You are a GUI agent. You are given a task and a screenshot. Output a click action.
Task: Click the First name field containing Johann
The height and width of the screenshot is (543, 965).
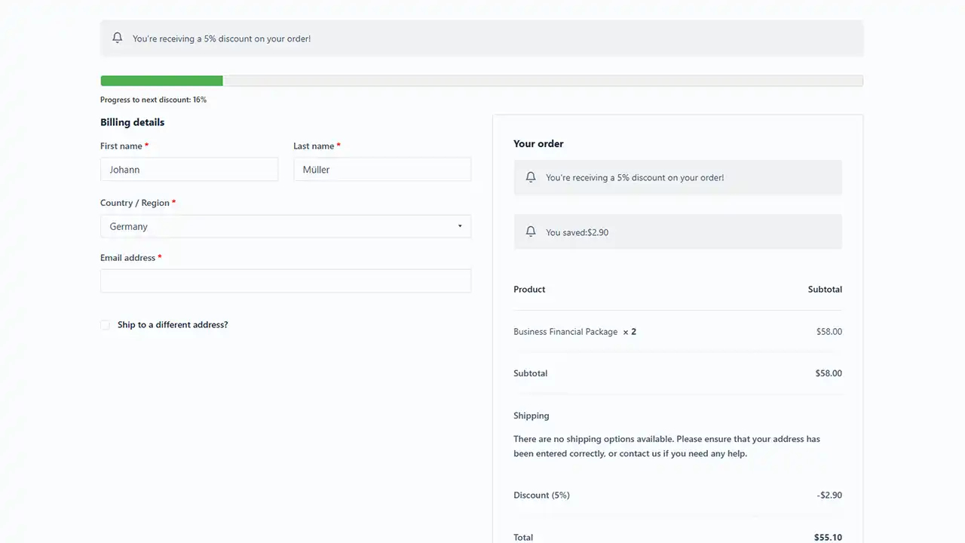point(188,170)
